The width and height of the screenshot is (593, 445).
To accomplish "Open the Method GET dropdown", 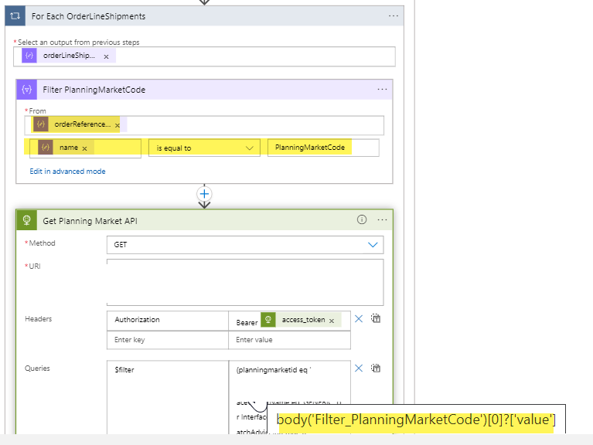I will [x=245, y=245].
